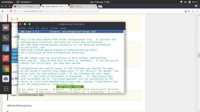Open a new browser tab
Screen dimensions: 200x112
click(100, 7)
